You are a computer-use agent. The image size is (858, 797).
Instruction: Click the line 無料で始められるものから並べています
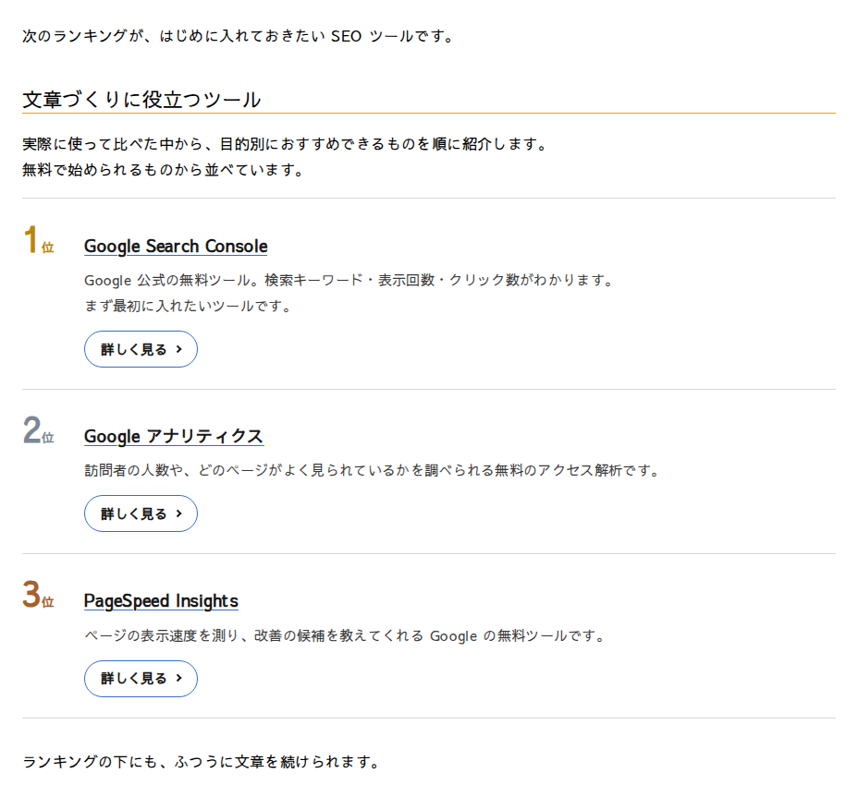[x=163, y=170]
